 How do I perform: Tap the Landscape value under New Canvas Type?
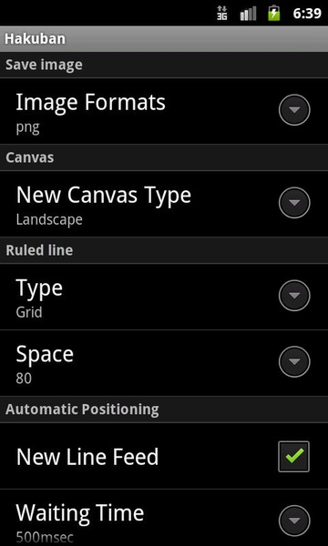pos(49,219)
